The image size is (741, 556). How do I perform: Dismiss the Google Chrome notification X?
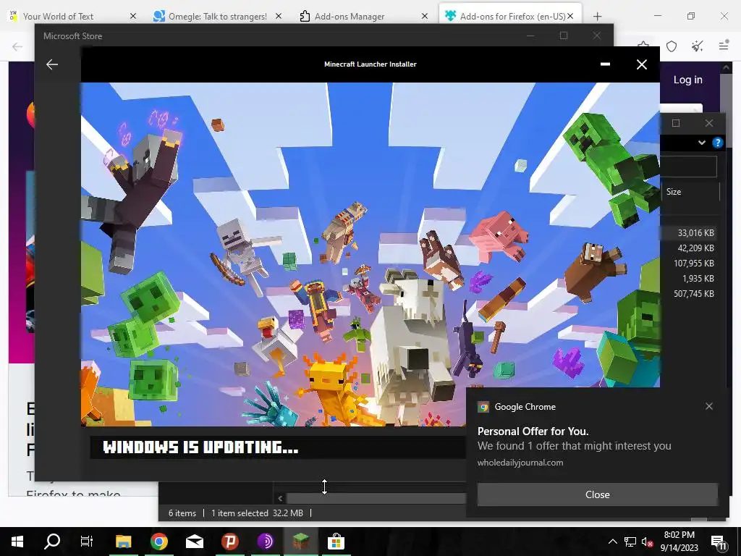tap(709, 406)
